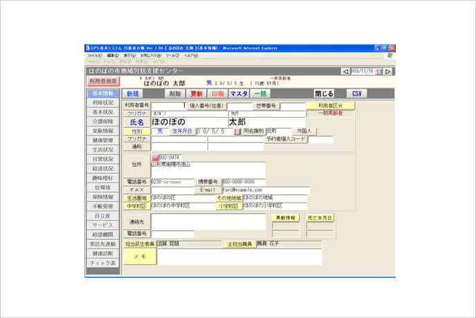Select the 相談機関 sidebar tab
Screen dimensions: 476x318
coord(103,234)
